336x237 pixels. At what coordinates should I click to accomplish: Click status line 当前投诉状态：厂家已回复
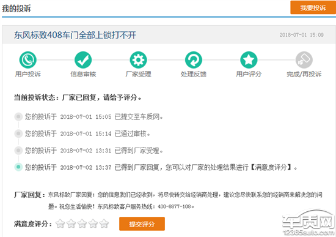coord(78,97)
